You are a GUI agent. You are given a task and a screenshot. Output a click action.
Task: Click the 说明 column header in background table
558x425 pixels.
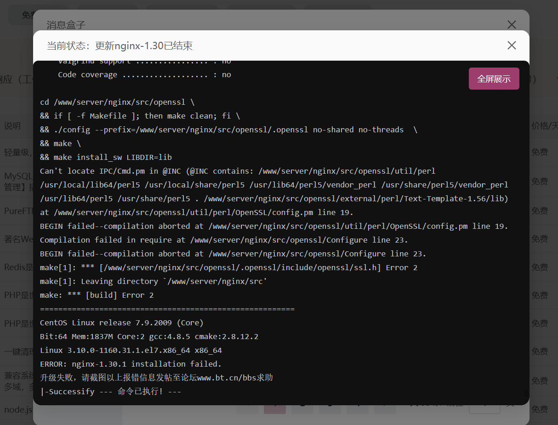(12, 125)
